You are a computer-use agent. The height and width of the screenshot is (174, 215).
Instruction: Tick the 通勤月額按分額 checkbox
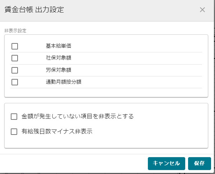pos(15,82)
